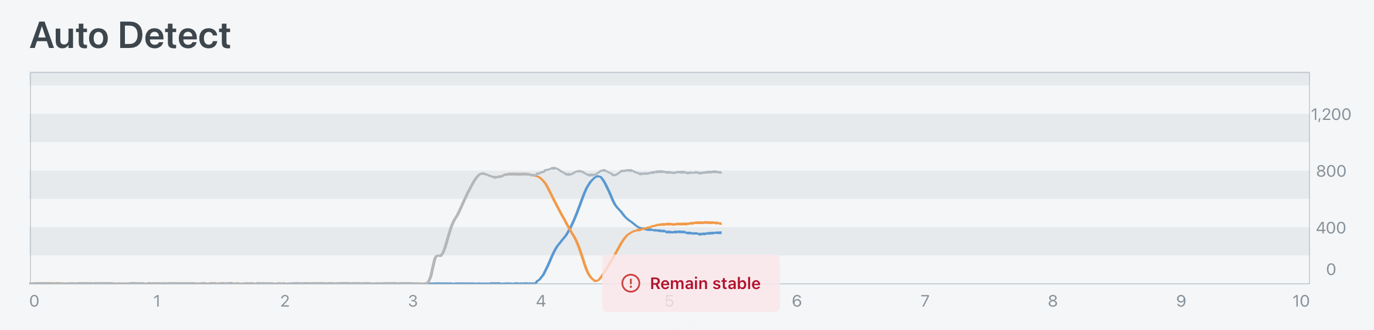Select the 3 mark on the time axis

pyautogui.click(x=413, y=301)
